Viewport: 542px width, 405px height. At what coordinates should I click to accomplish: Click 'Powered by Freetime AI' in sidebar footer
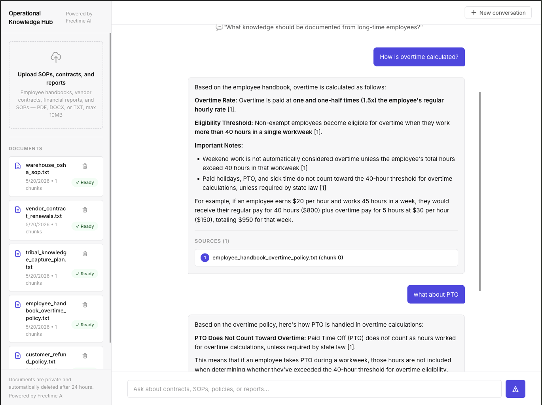pyautogui.click(x=36, y=396)
